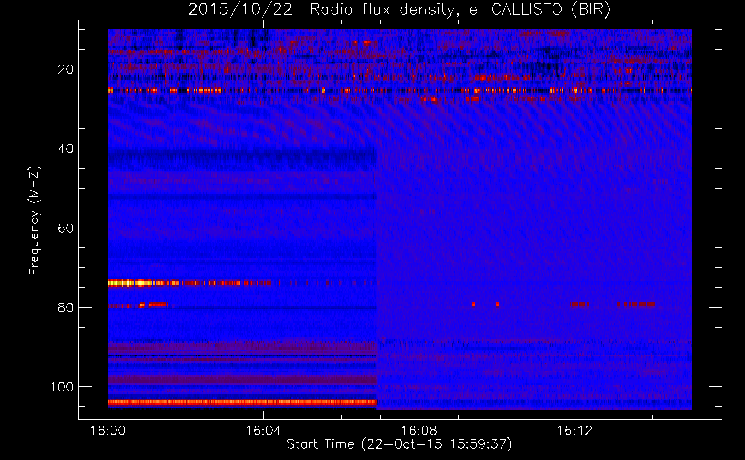Screen dimensions: 745x460
Task: Click the "16:08" time tick label
Action: click(419, 431)
